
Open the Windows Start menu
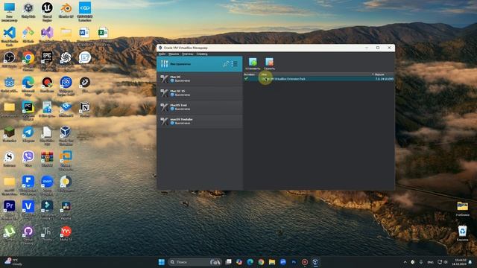(162, 262)
